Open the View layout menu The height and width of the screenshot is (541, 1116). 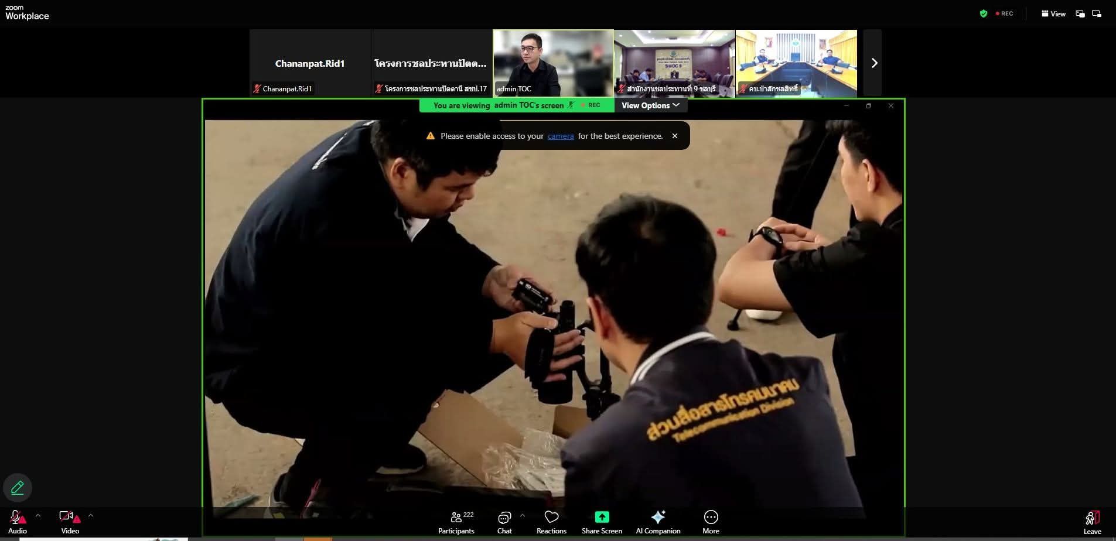click(x=1053, y=13)
